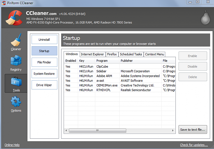The width and height of the screenshot is (214, 149).
Task: Sort by the Publisher column header
Action: point(140,61)
